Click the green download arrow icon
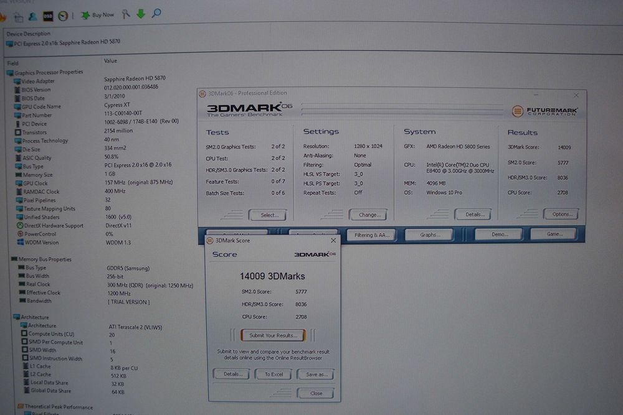This screenshot has height=415, width=623. (141, 14)
